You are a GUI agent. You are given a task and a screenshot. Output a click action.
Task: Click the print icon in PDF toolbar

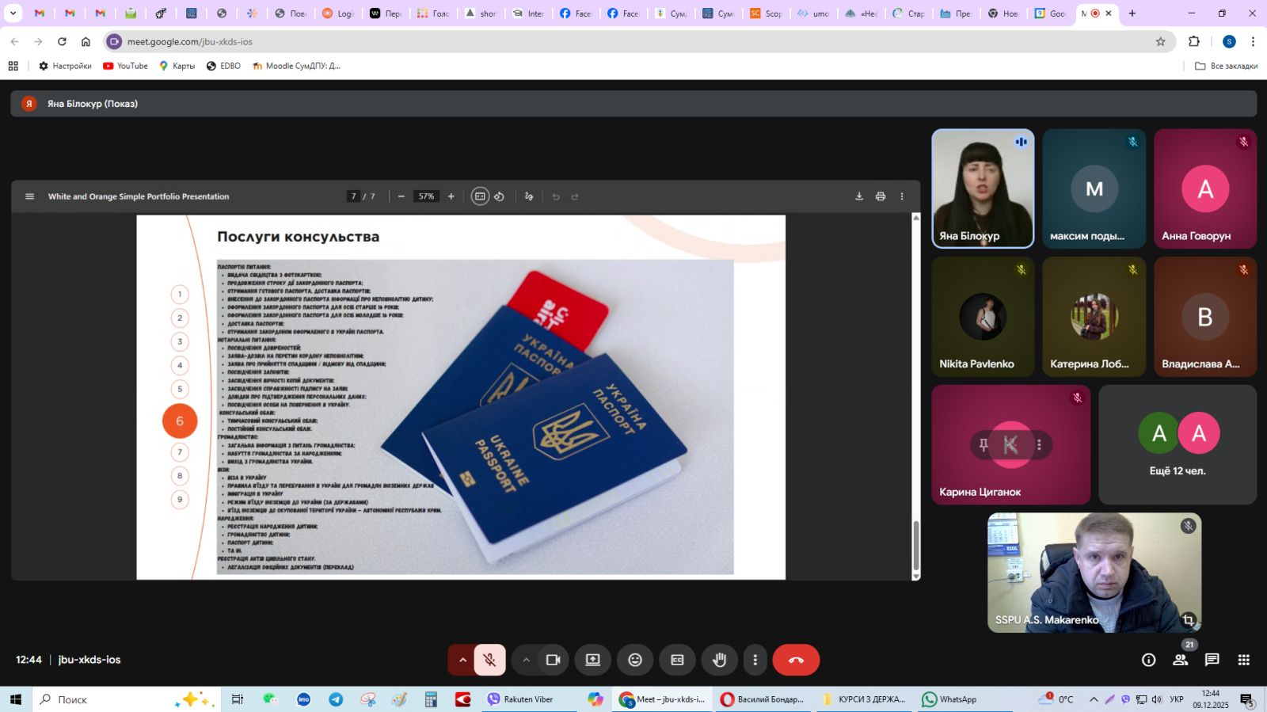coord(881,196)
